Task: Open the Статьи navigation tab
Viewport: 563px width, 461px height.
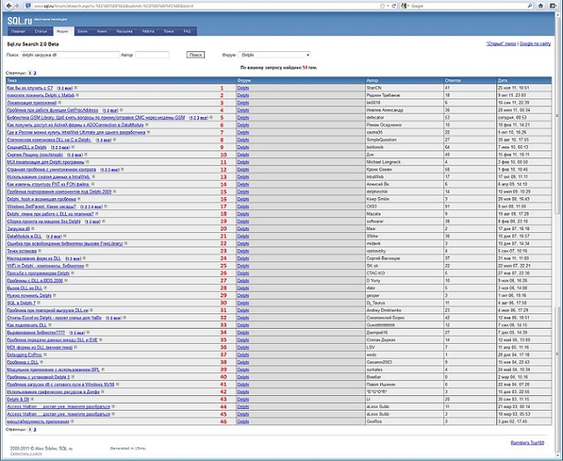Action: [x=40, y=31]
